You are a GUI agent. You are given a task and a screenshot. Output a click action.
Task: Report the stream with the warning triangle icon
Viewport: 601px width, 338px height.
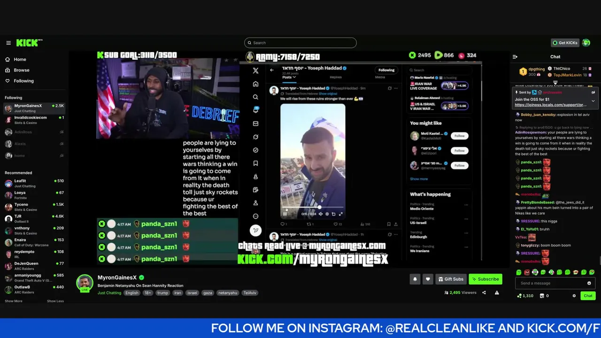[x=497, y=293]
